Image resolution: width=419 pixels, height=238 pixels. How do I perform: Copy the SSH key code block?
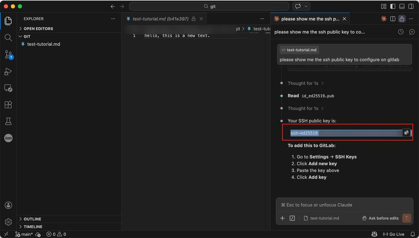(406, 132)
